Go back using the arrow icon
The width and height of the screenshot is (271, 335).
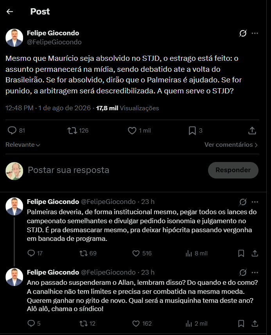click(x=10, y=11)
